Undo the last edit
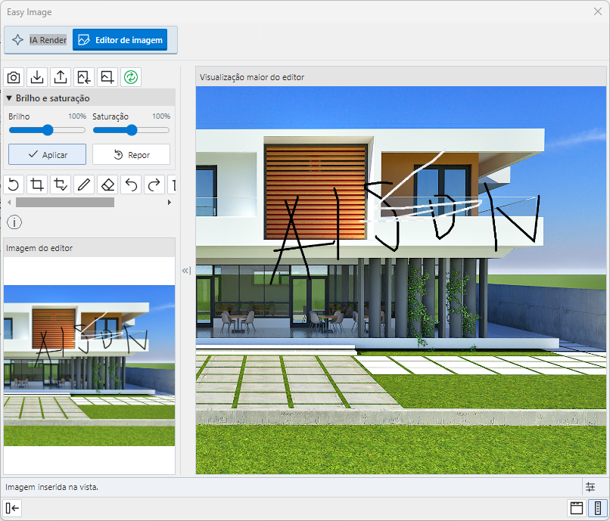Screen dimensions: 610x521 [x=131, y=185]
